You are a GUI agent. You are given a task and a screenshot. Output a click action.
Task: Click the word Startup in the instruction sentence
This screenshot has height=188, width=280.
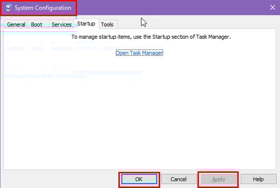(161, 37)
